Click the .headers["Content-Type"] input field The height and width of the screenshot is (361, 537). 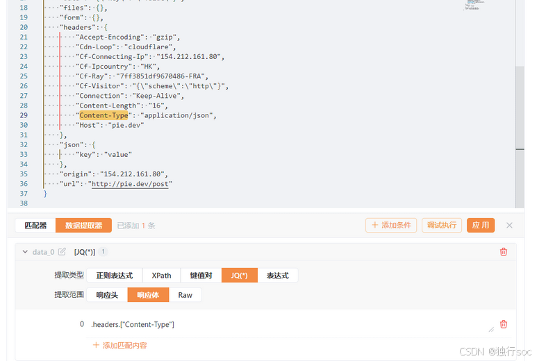coord(291,324)
